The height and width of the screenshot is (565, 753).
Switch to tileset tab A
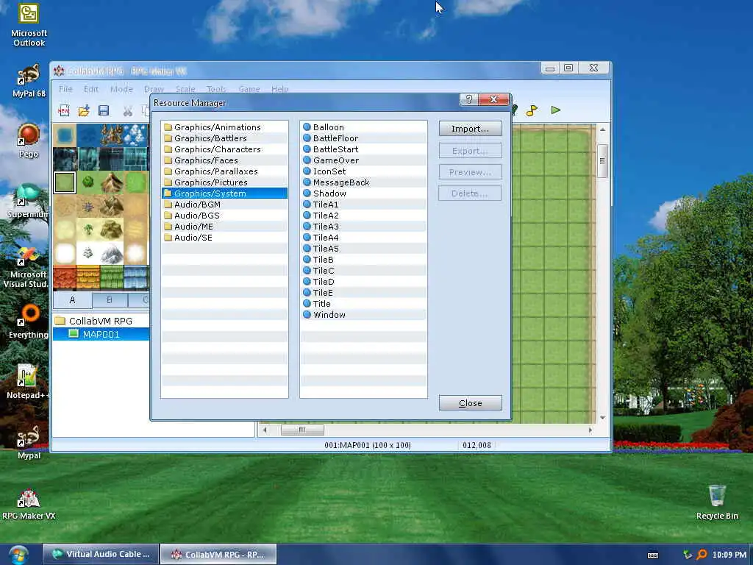tap(72, 300)
